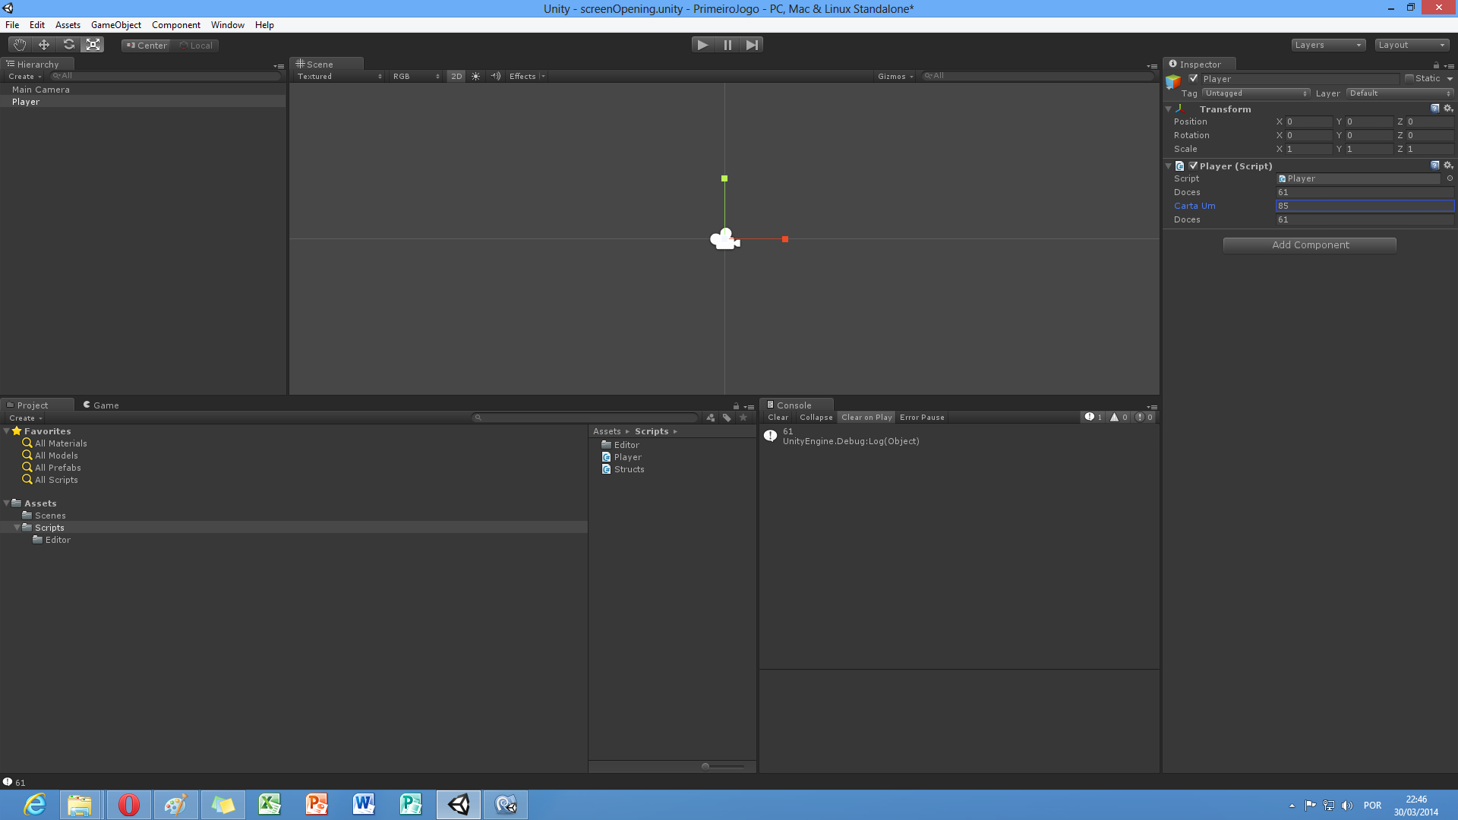Select the Move tool

point(44,45)
